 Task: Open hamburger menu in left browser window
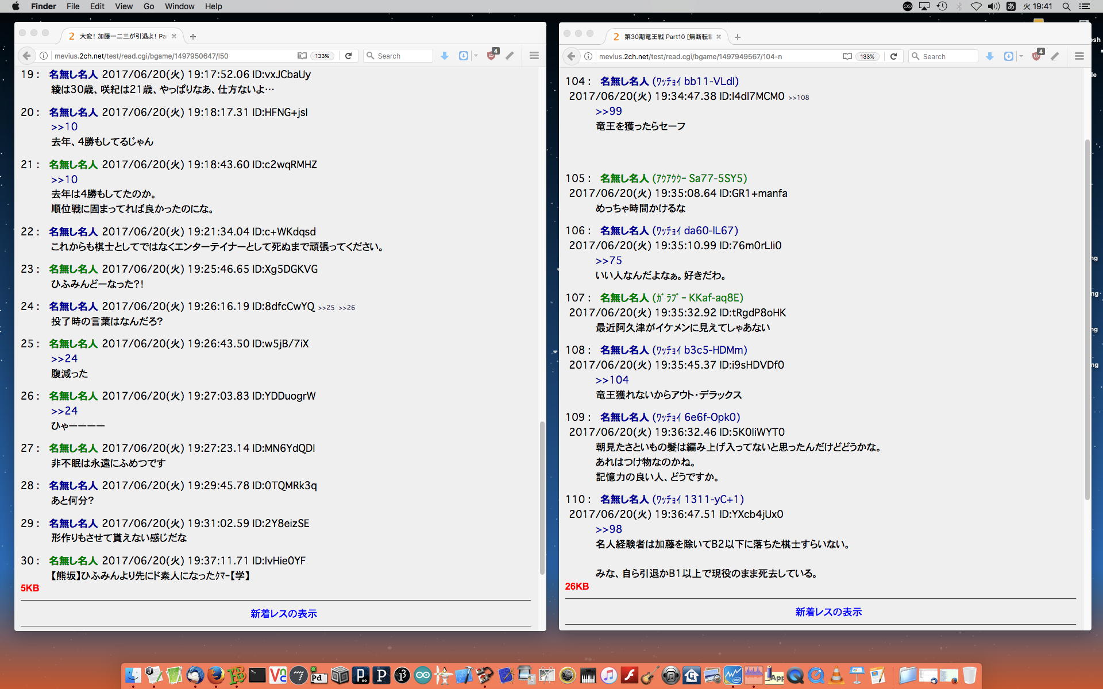(534, 56)
